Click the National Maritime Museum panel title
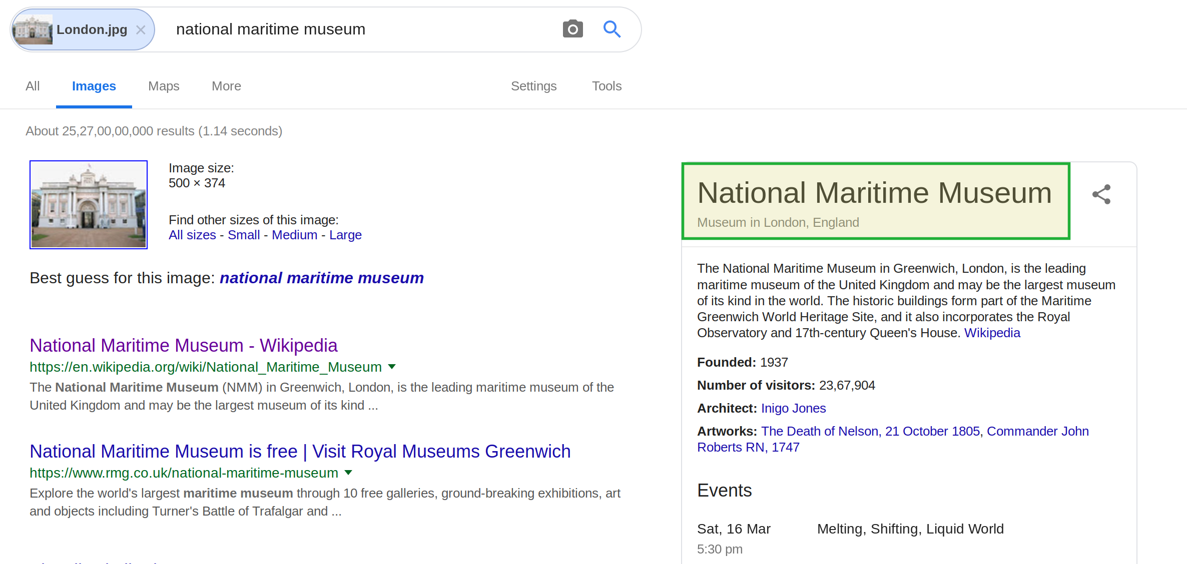This screenshot has width=1187, height=564. point(874,192)
